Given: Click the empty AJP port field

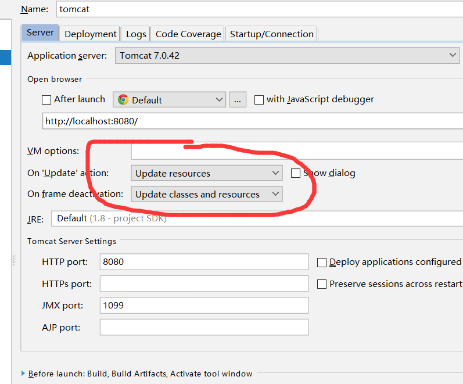Looking at the screenshot, I should (204, 327).
